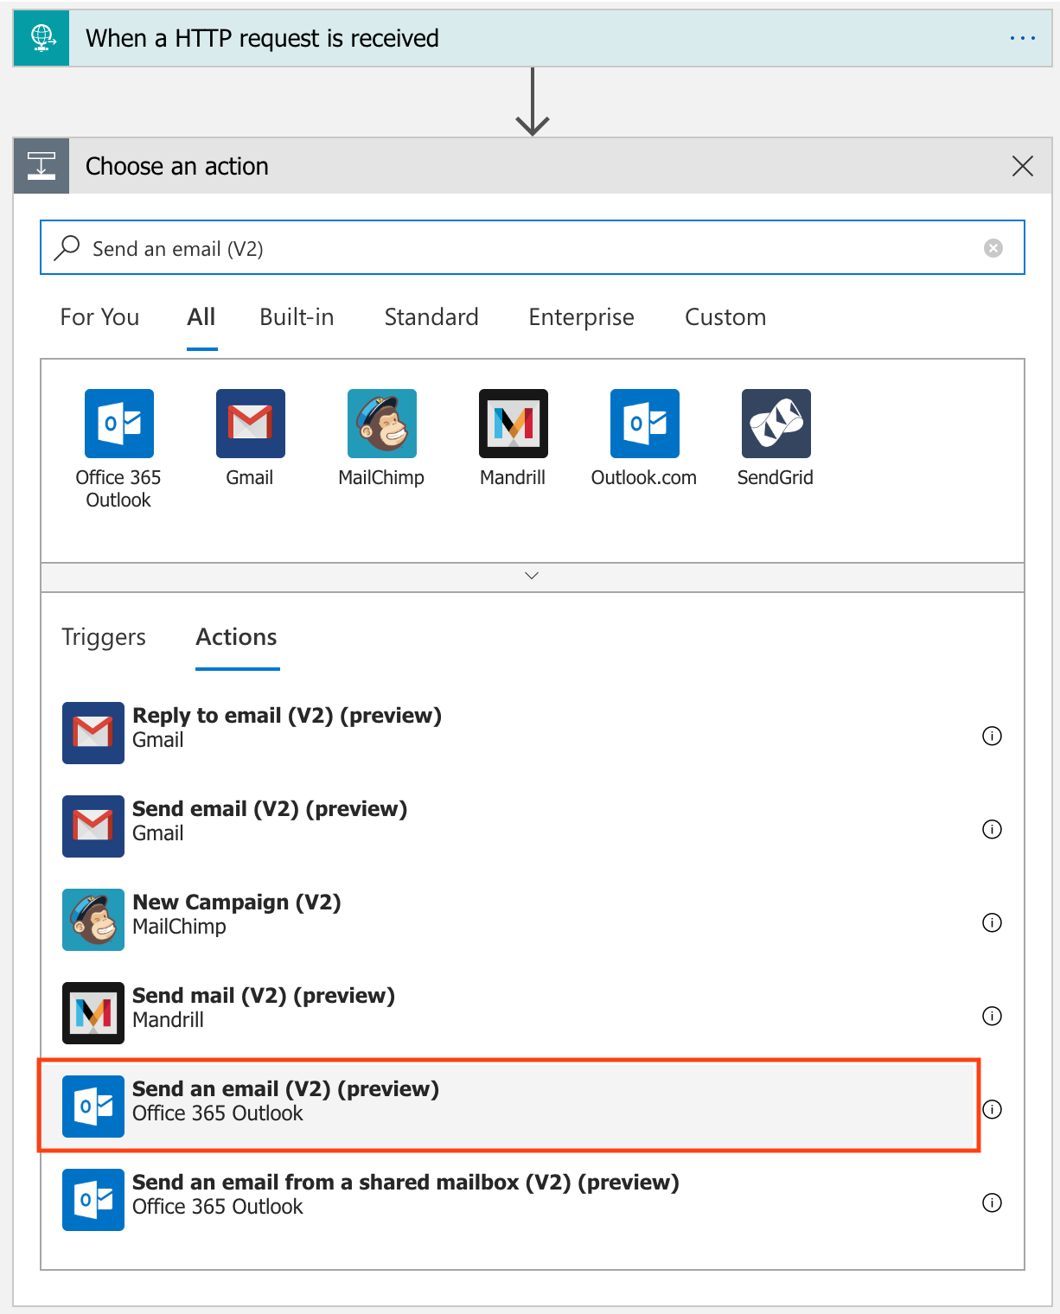Screen dimensions: 1060x1314
Task: Switch to the All tab
Action: [x=201, y=317]
